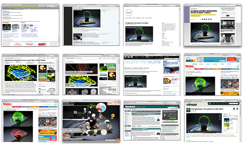Image resolution: width=243 pixels, height=145 pixels.
Task: Open Visualizing the Readable Volume article title
Action: (x=25, y=60)
